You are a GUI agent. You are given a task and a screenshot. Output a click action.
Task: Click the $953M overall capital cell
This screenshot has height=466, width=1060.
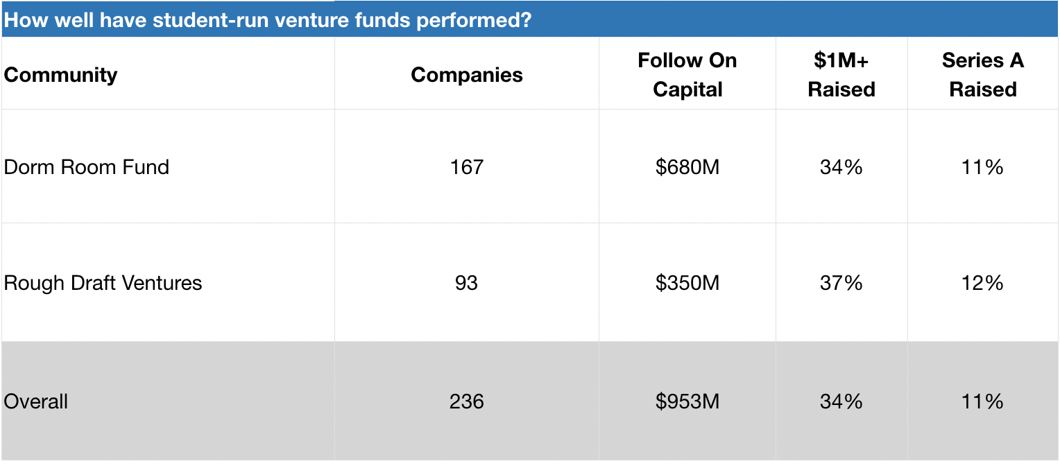(687, 402)
